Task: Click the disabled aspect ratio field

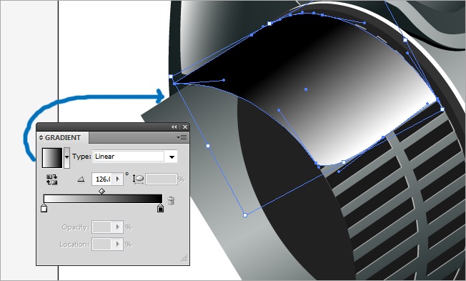Action: tap(161, 179)
